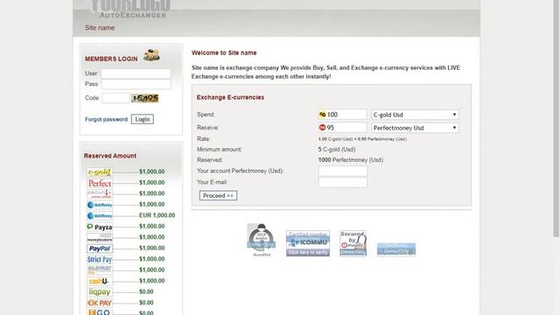This screenshot has width=560, height=315.
Task: Click the Strict Pay logo
Action: coord(99,259)
